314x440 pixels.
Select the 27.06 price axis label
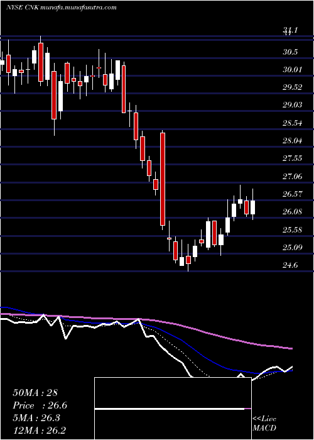[293, 177]
